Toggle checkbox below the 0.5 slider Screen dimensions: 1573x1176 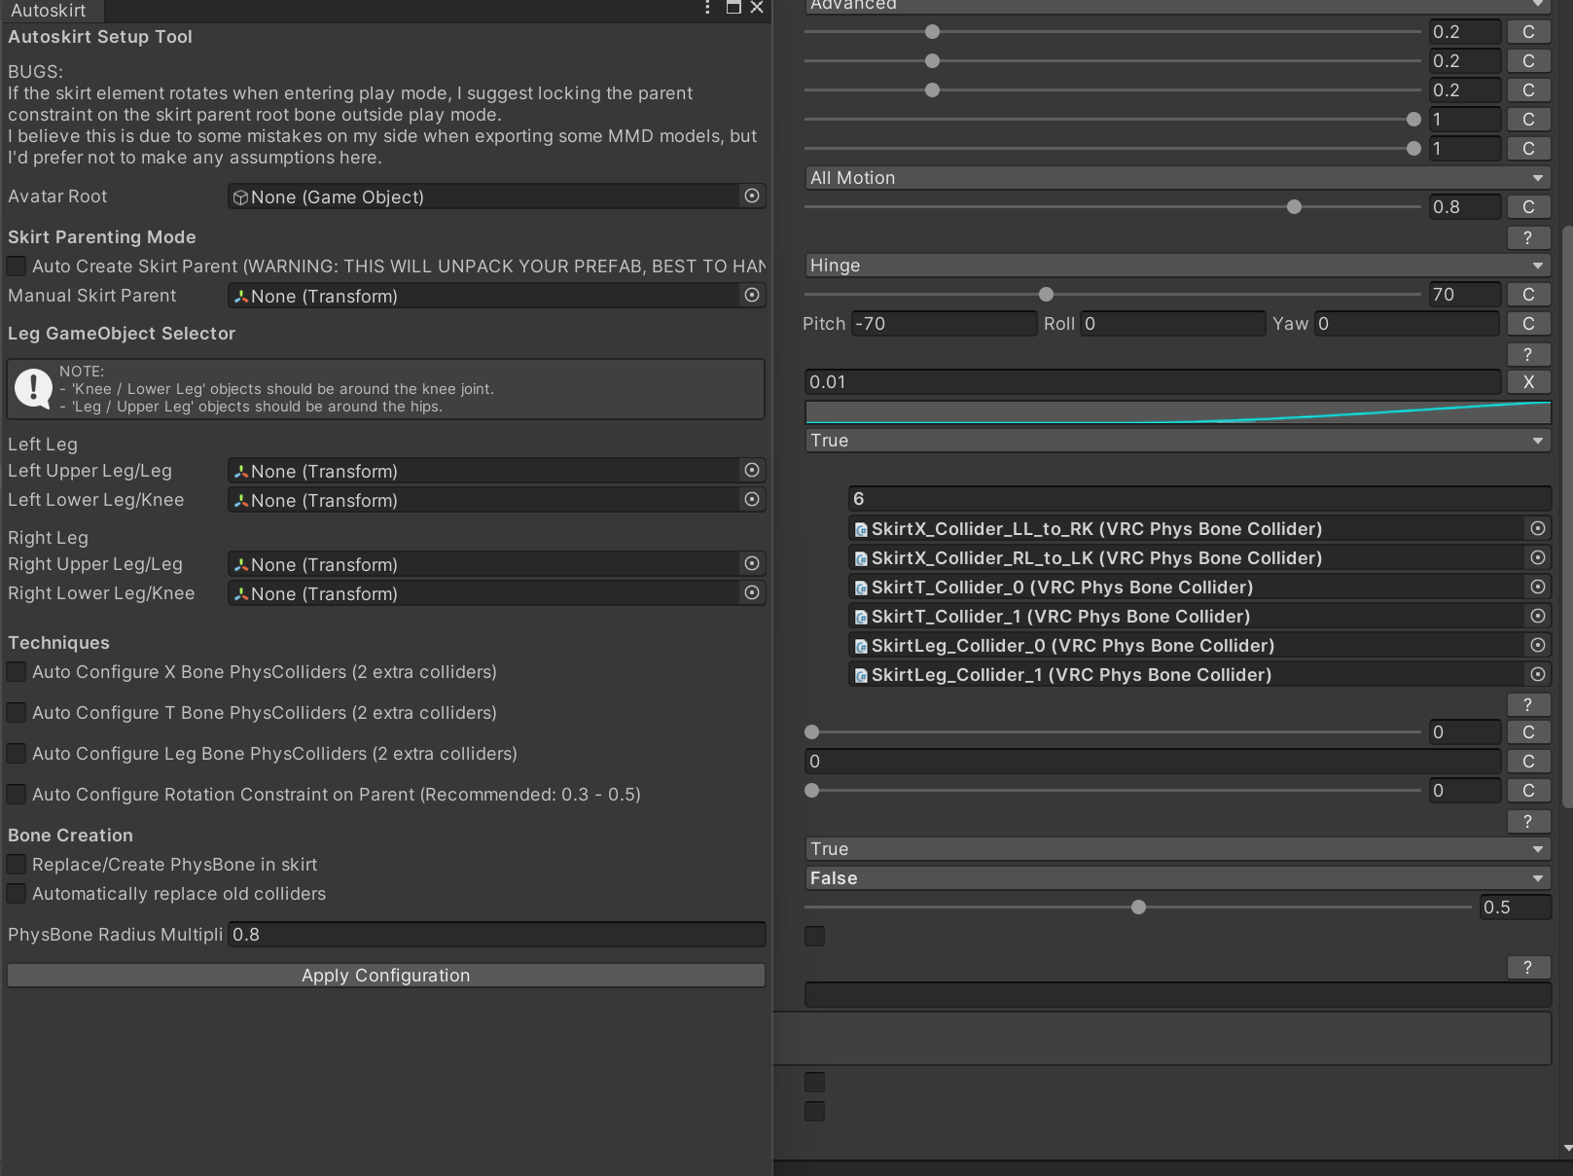(x=815, y=937)
